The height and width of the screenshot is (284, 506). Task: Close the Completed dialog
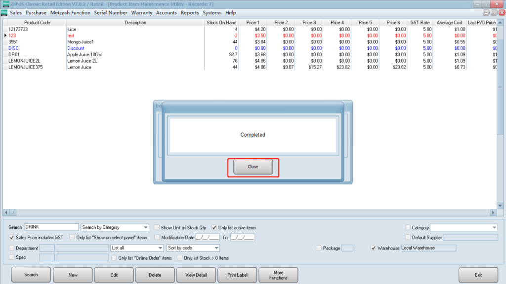tap(253, 167)
